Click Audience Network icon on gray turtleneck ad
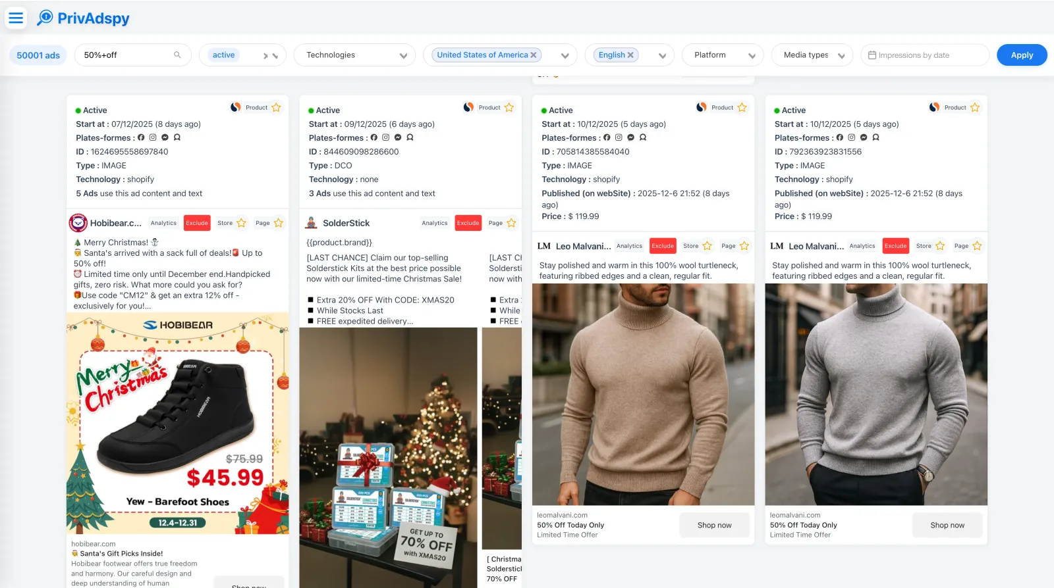Image resolution: width=1054 pixels, height=588 pixels. pyautogui.click(x=875, y=137)
